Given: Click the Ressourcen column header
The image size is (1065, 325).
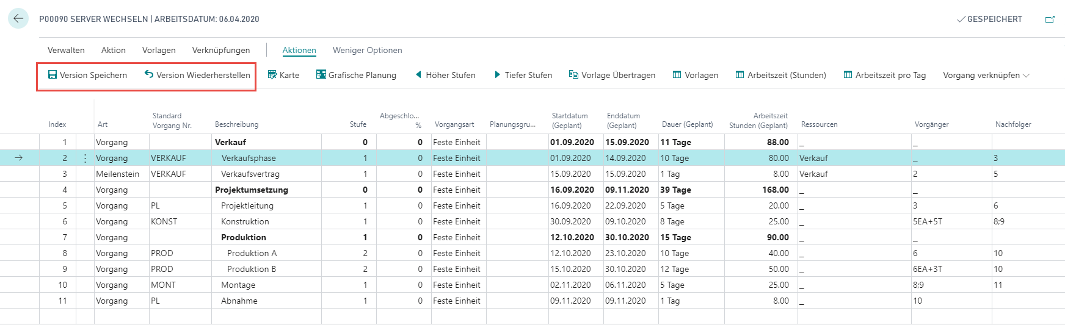Looking at the screenshot, I should pyautogui.click(x=820, y=124).
